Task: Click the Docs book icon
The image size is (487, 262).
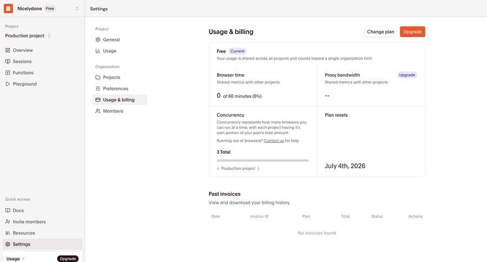Action: (8, 211)
